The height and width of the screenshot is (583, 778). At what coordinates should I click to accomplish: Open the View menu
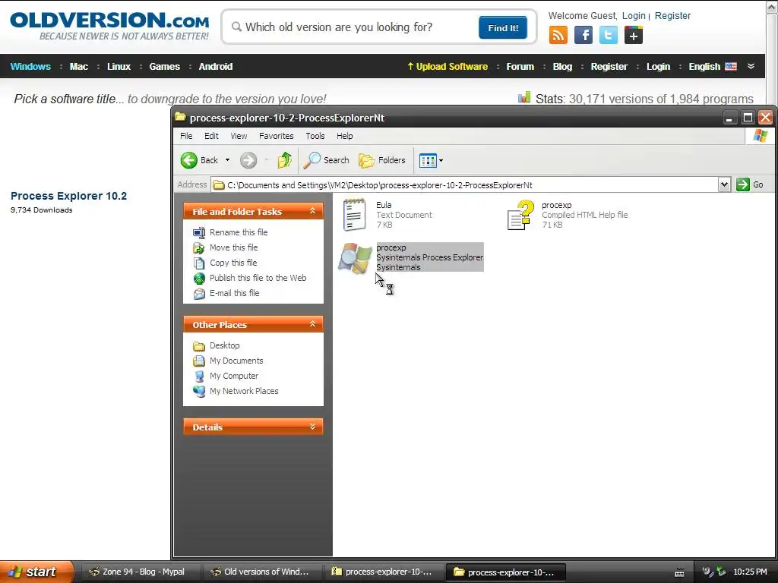[x=239, y=136]
